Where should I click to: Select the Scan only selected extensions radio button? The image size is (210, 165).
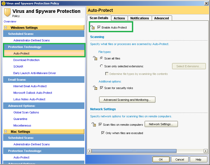pyautogui.click(x=101, y=66)
